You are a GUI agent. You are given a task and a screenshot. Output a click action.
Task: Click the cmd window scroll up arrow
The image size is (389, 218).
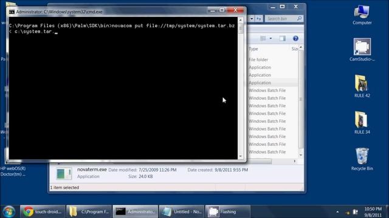[240, 20]
